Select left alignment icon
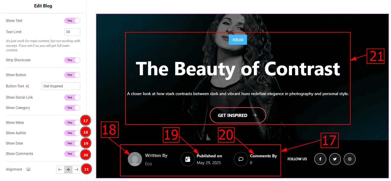Screen dimensions: 391x181 pos(60,169)
